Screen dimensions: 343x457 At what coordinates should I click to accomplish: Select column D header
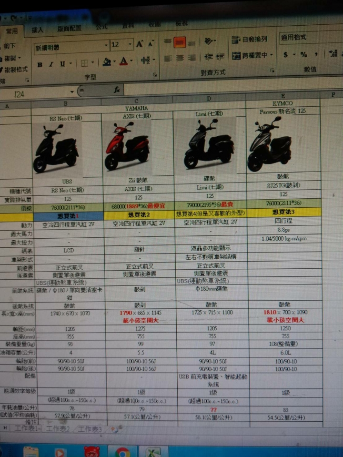coord(209,99)
